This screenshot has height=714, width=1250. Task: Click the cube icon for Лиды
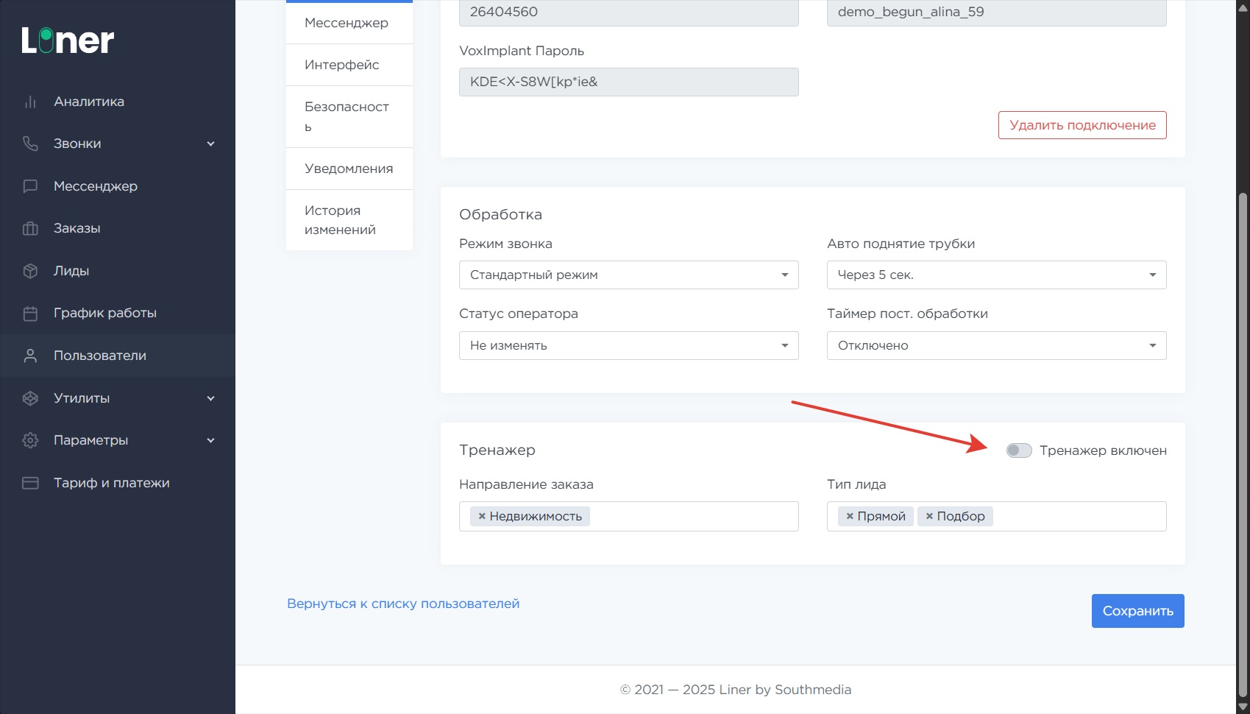coord(30,271)
